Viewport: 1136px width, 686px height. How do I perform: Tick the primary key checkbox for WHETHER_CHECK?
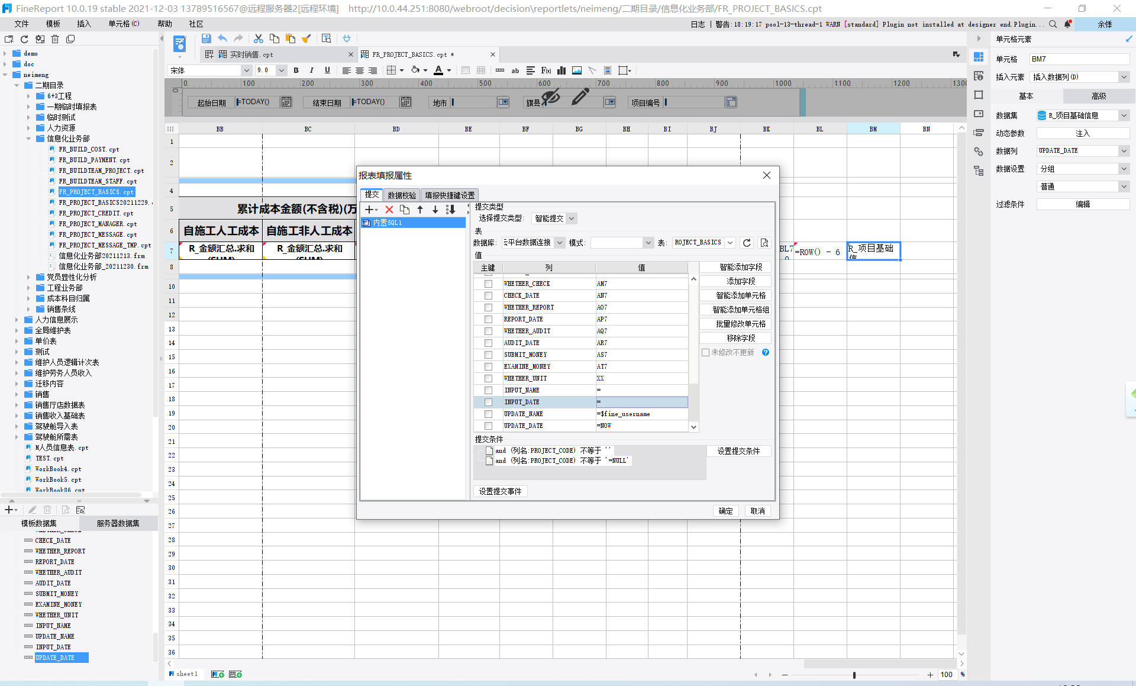(x=488, y=284)
